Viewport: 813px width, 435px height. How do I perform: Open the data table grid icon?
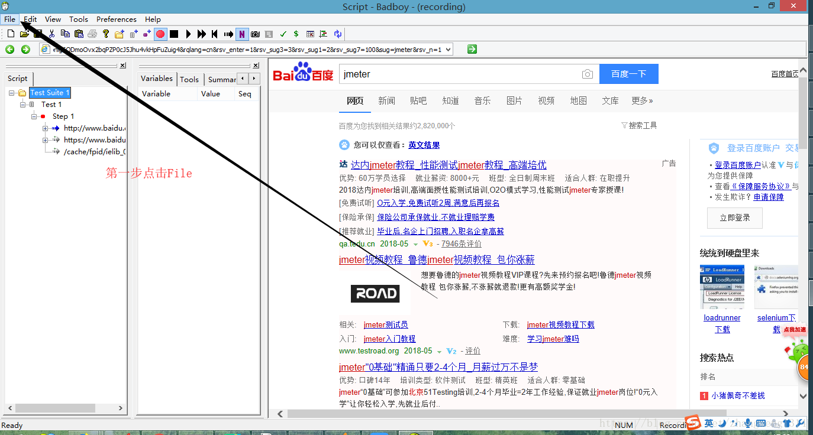(310, 34)
